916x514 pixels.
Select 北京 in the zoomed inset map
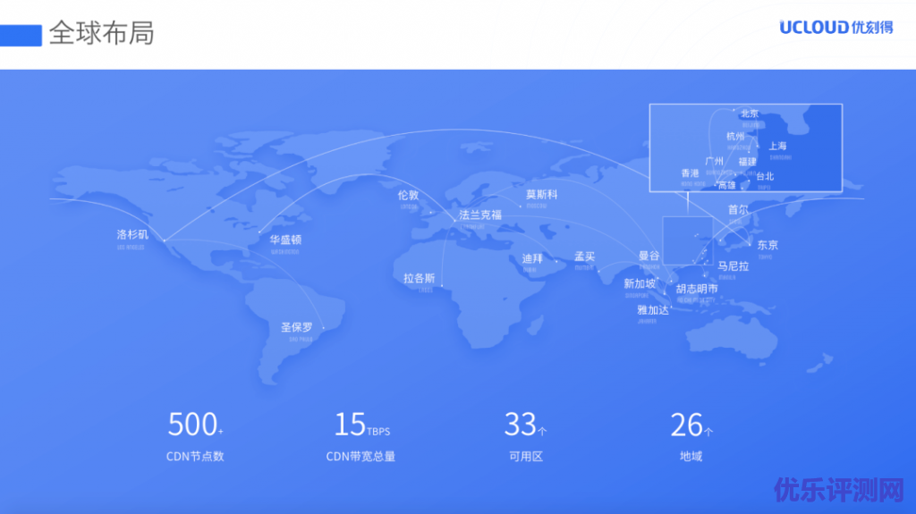(749, 114)
